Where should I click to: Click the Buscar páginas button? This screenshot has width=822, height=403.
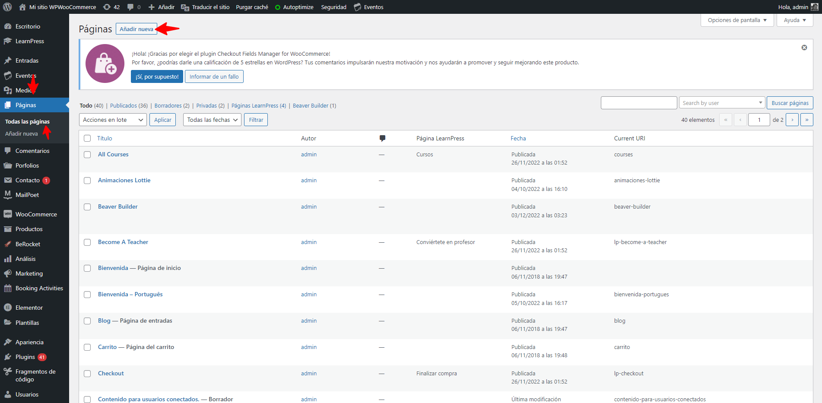(790, 103)
